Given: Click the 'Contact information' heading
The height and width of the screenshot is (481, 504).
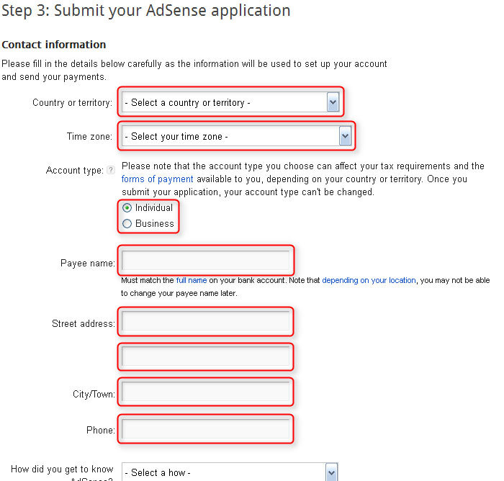Looking at the screenshot, I should (54, 45).
